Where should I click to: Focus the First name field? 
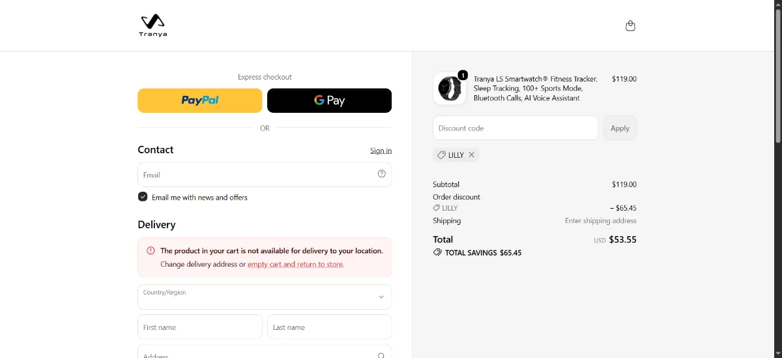[x=200, y=327]
